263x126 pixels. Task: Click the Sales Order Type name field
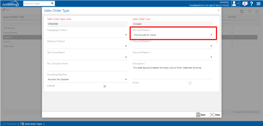click(x=172, y=24)
